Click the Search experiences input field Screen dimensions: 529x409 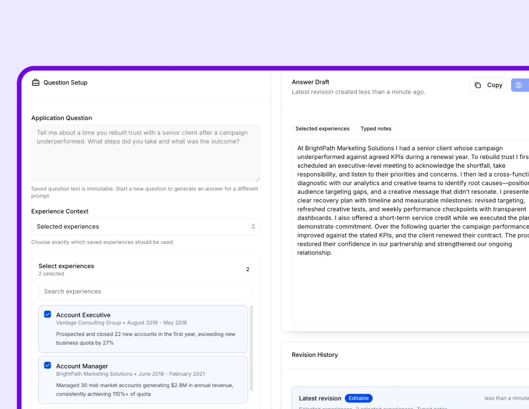coord(145,291)
